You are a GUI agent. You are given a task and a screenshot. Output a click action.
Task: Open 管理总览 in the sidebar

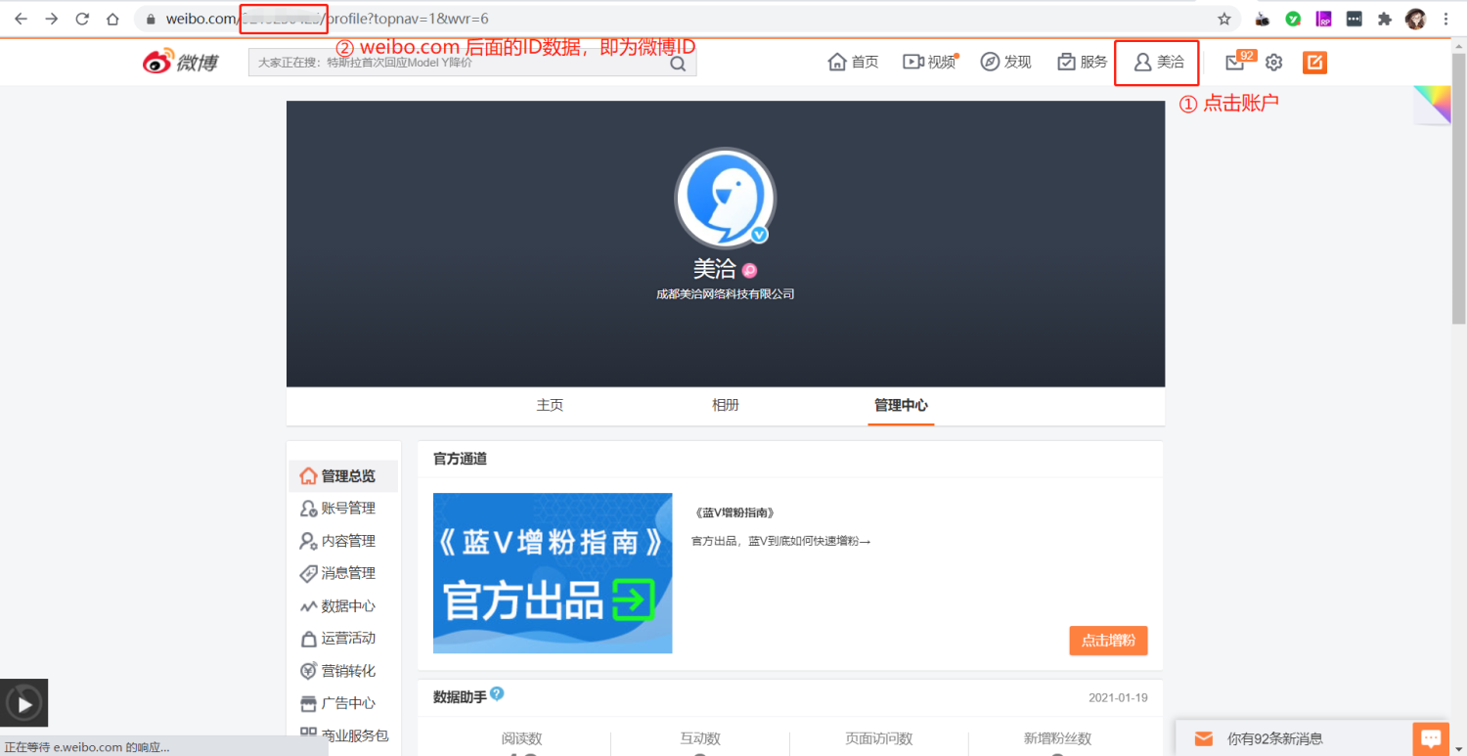[343, 476]
